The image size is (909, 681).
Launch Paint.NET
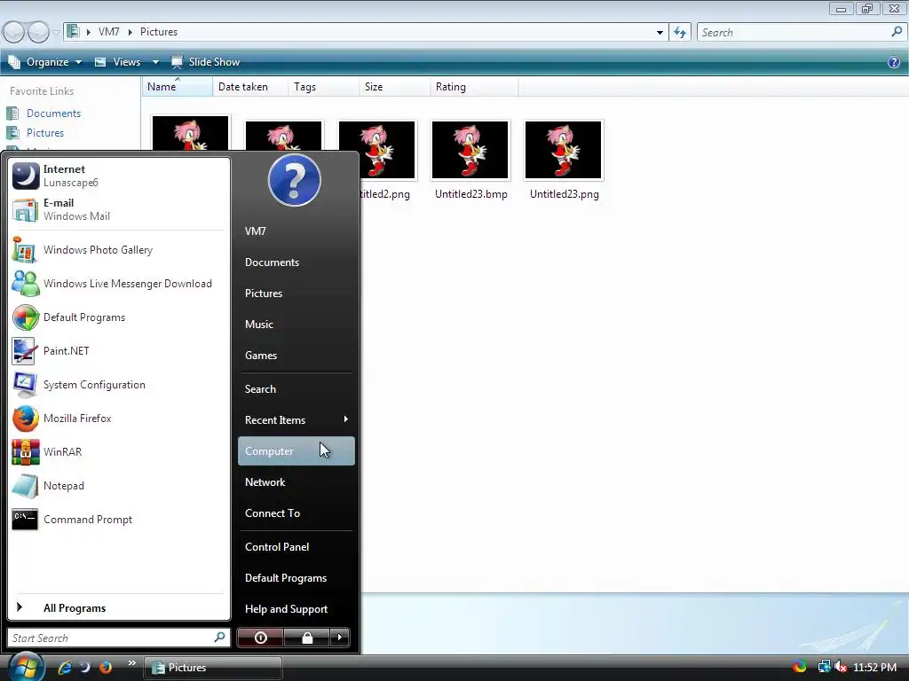[x=118, y=351]
